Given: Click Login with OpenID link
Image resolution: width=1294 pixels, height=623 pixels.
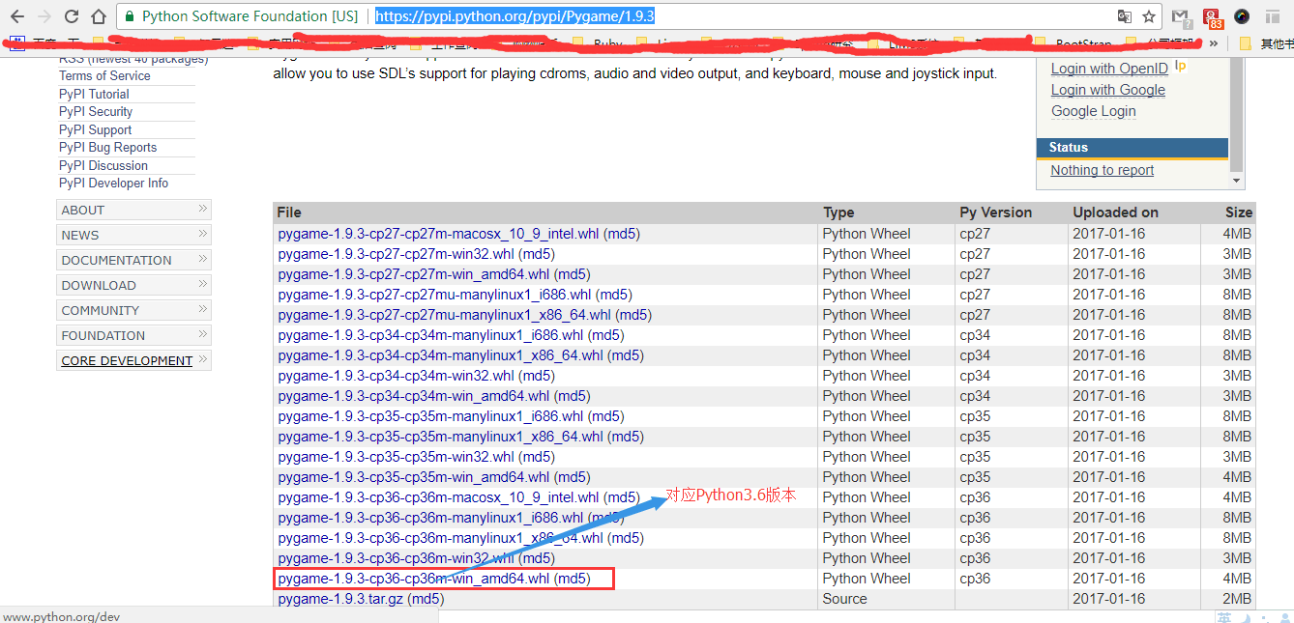Looking at the screenshot, I should tap(1109, 69).
